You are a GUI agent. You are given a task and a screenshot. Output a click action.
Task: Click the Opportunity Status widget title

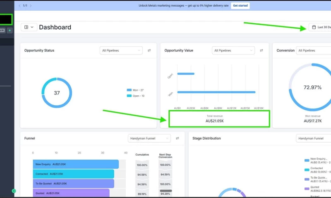(39, 50)
